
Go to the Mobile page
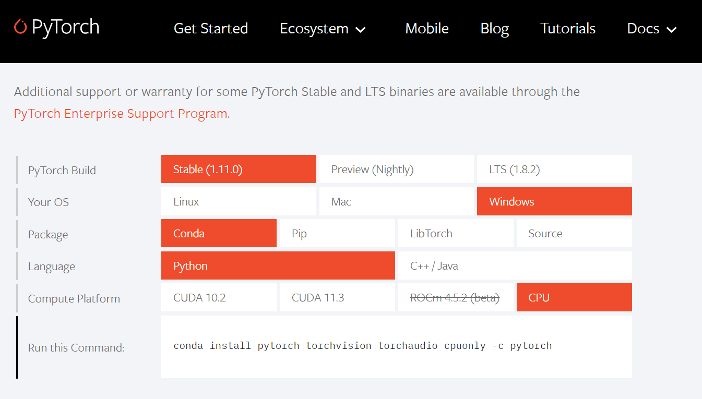tap(426, 28)
